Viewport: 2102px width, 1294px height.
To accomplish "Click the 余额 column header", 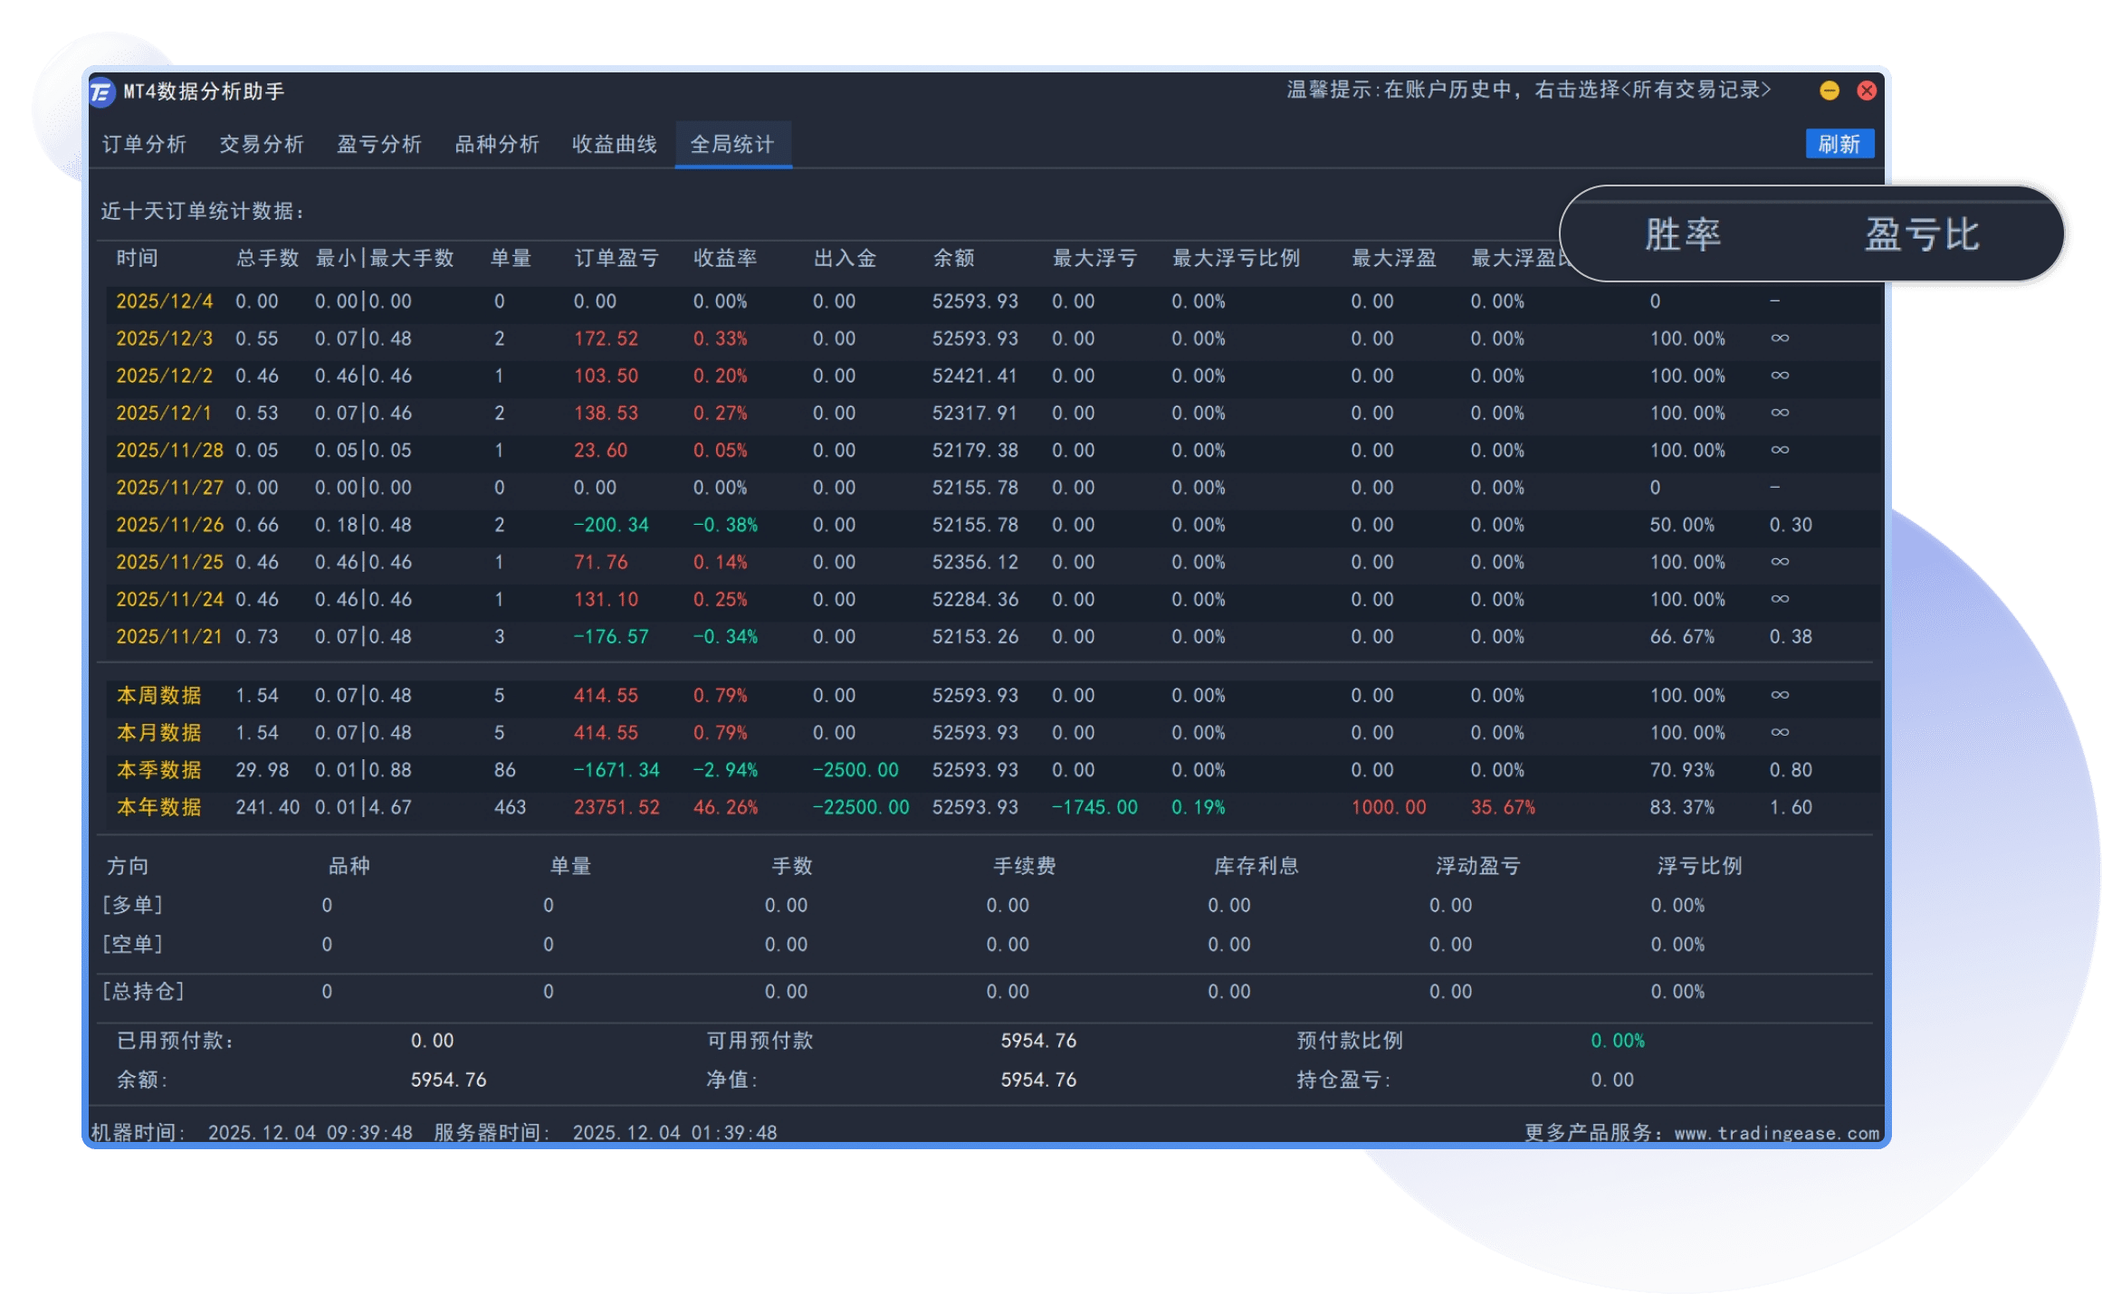I will (953, 259).
